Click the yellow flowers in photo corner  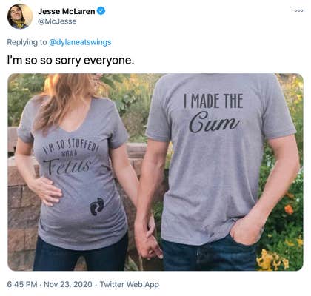[x=272, y=260]
